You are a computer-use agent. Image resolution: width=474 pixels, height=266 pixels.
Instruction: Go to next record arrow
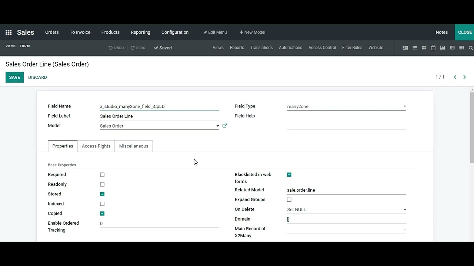pyautogui.click(x=465, y=77)
